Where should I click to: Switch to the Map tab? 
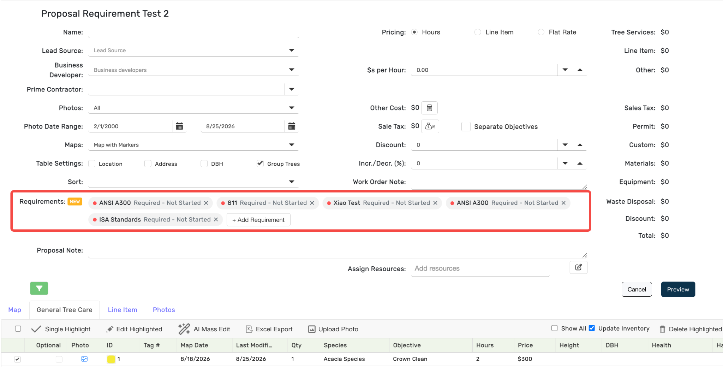[14, 310]
